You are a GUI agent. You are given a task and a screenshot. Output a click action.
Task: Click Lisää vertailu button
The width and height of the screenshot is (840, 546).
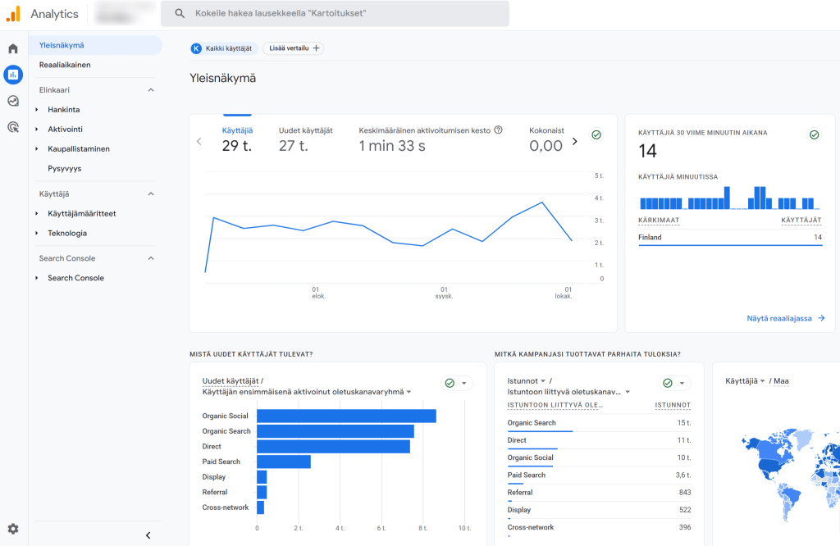point(293,49)
